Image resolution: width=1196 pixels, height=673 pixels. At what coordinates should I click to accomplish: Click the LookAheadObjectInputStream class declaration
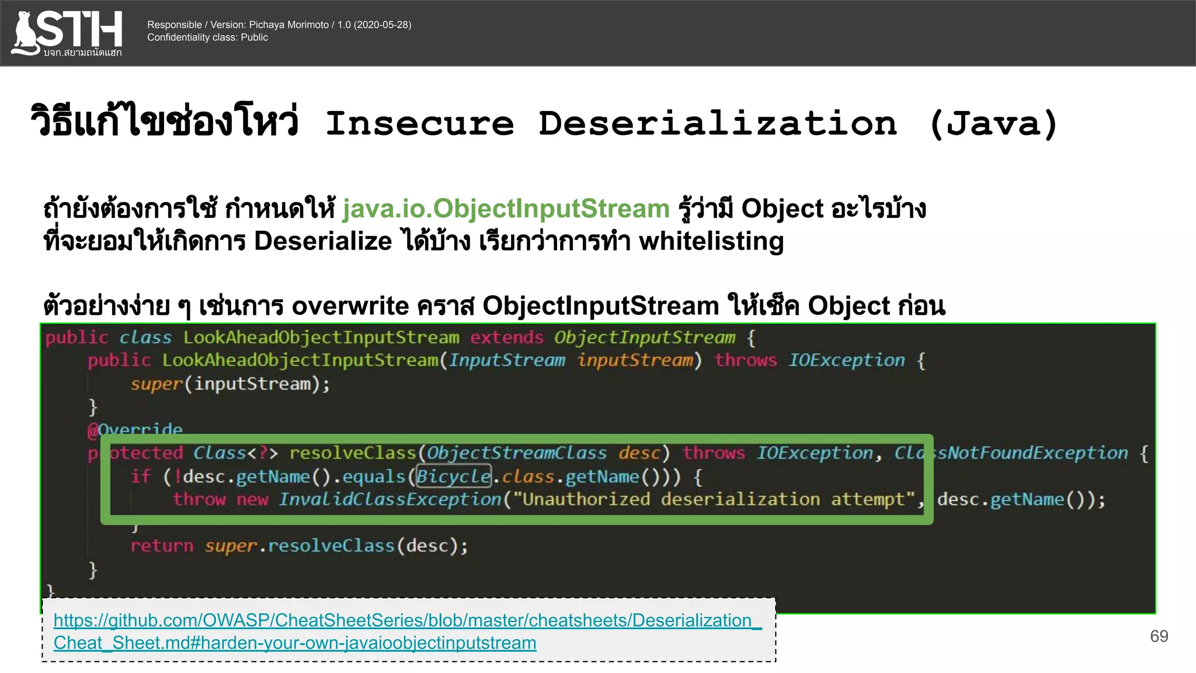(x=401, y=338)
